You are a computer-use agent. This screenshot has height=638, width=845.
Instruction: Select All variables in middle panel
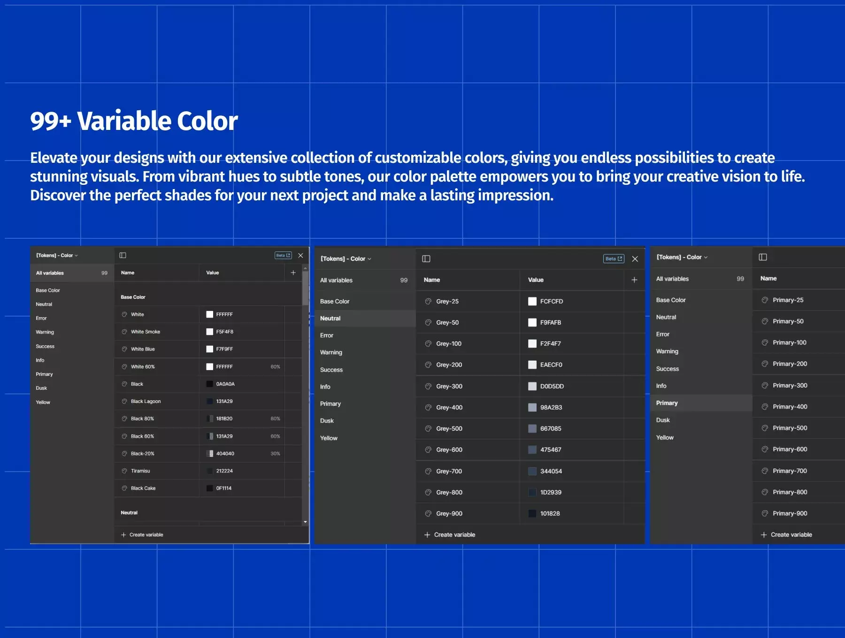click(x=365, y=280)
